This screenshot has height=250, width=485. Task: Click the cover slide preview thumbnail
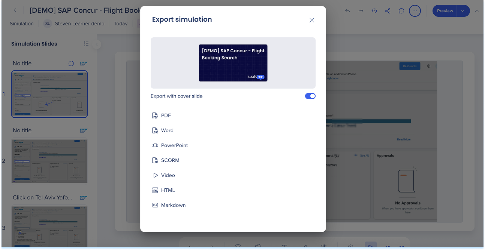point(233,63)
